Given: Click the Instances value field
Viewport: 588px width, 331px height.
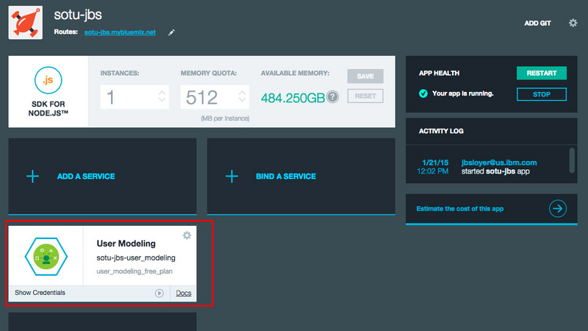Looking at the screenshot, I should (x=135, y=97).
